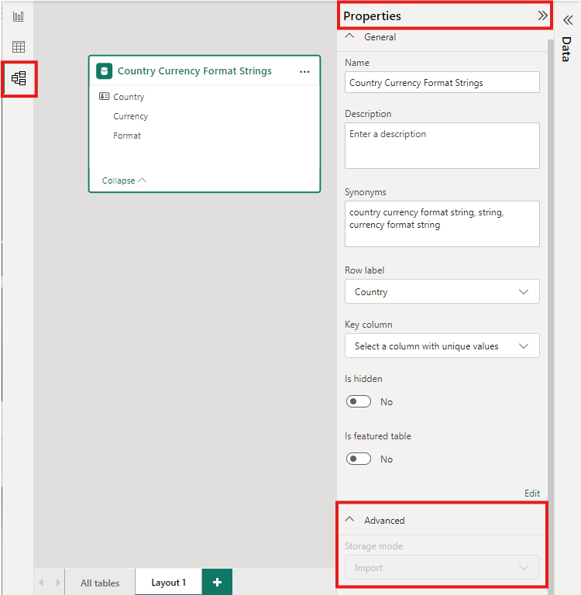
Task: Toggle the Is hidden switch
Action: pyautogui.click(x=358, y=401)
